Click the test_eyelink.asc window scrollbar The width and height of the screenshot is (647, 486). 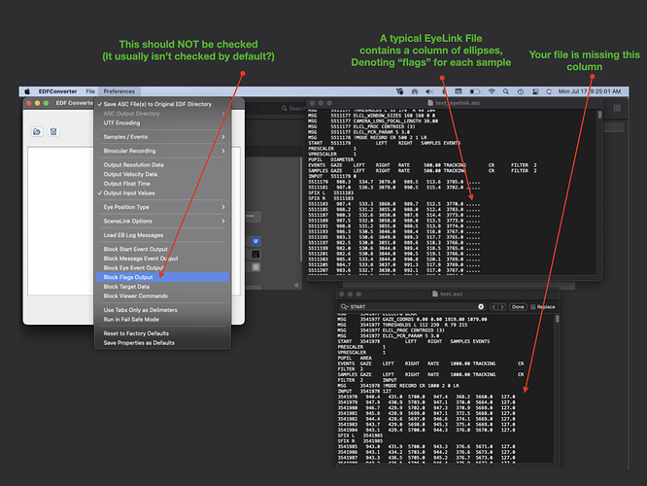(599, 114)
